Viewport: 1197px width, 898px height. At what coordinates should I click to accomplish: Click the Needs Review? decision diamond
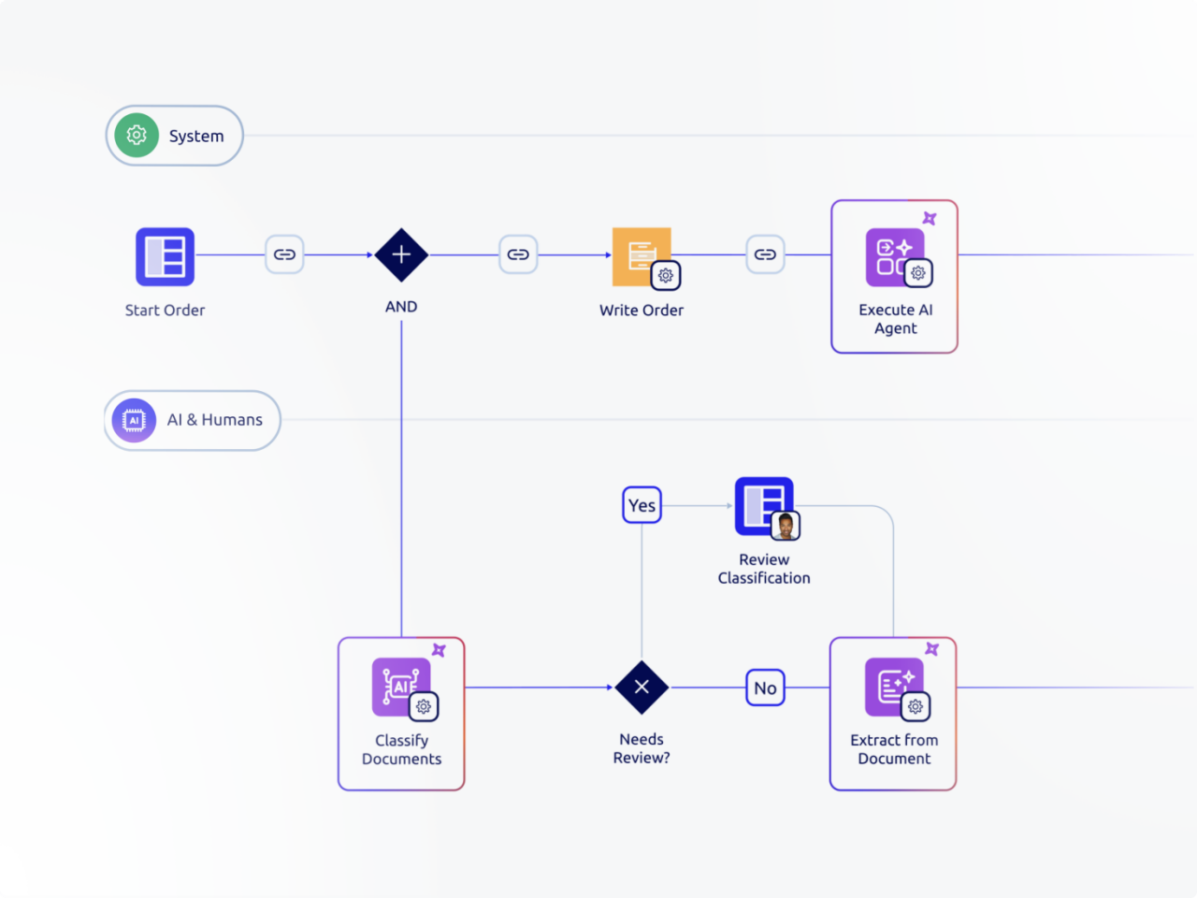point(642,687)
